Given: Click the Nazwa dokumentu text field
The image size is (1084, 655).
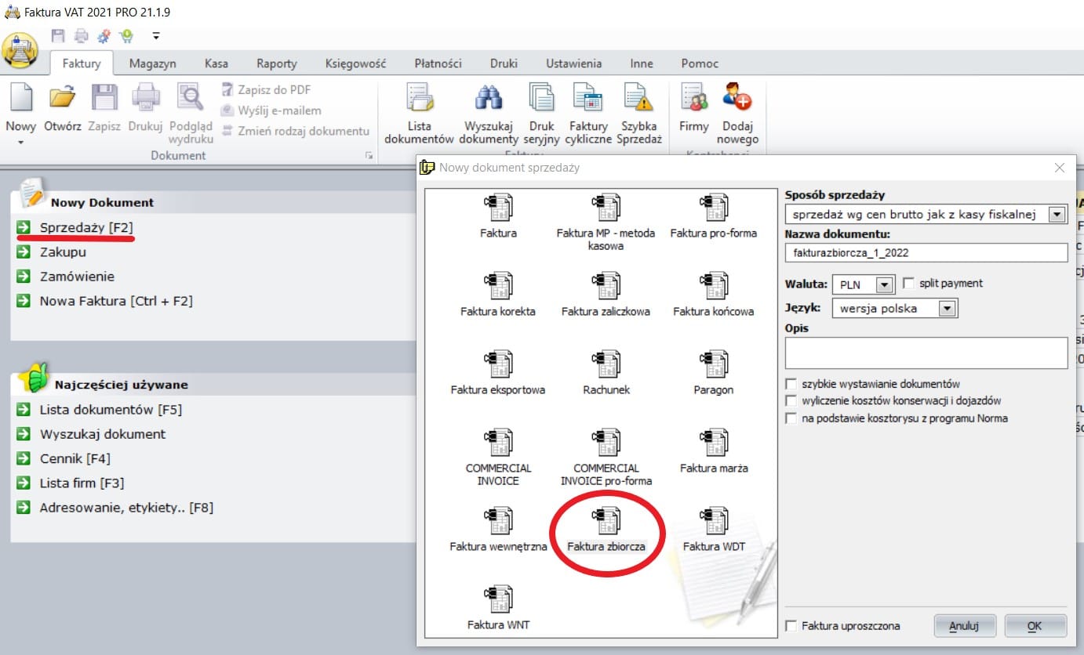Looking at the screenshot, I should coord(926,252).
